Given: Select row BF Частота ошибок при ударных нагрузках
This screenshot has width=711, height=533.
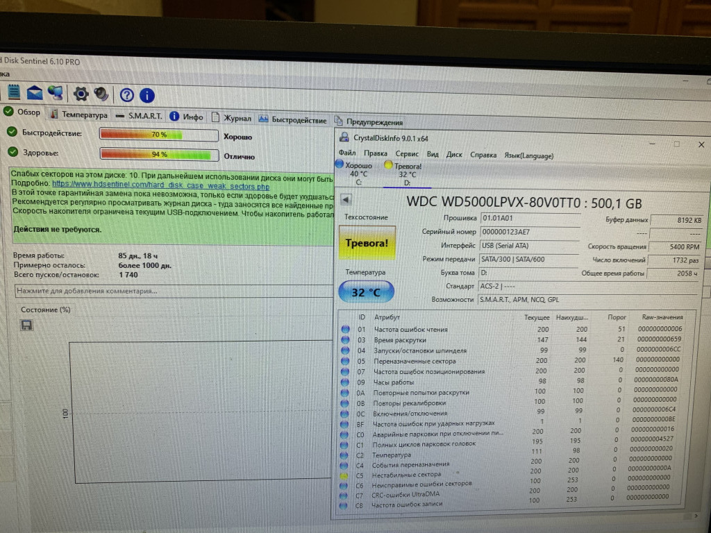Looking at the screenshot, I should coord(510,423).
